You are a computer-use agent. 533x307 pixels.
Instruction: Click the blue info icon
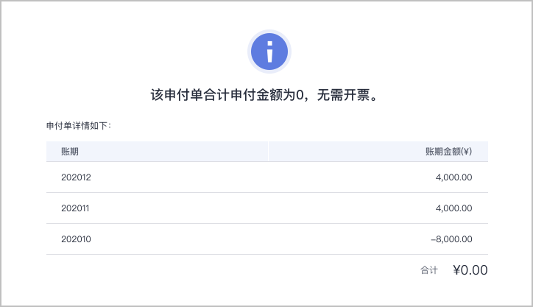click(x=269, y=52)
